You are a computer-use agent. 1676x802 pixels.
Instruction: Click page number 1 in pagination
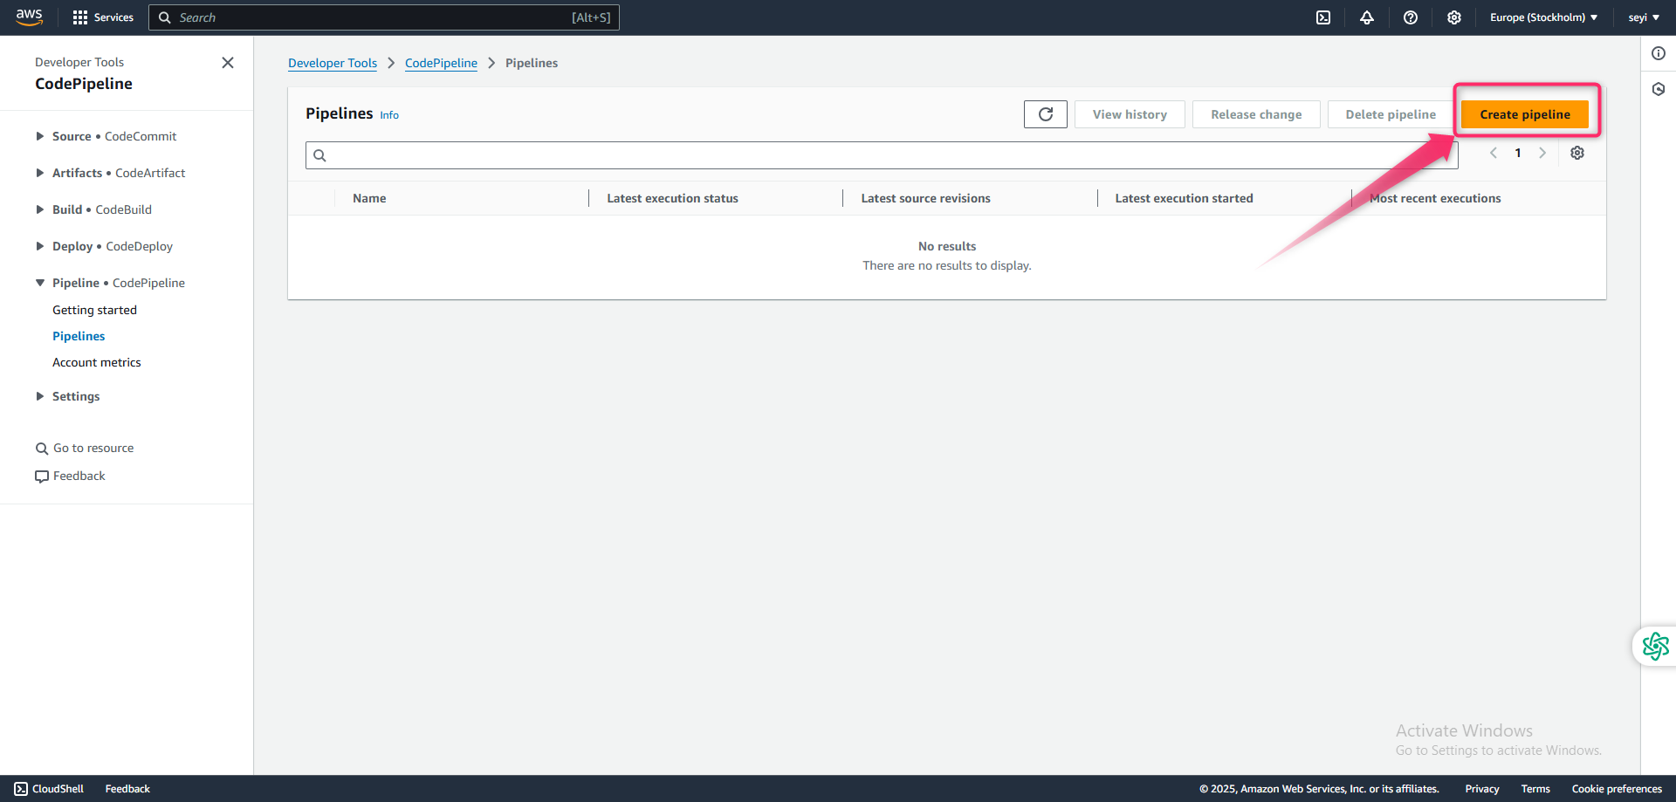(1518, 153)
